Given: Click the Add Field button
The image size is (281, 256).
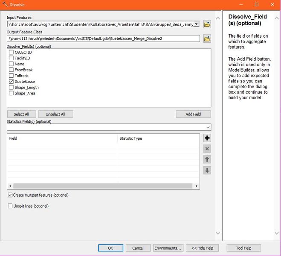Looking at the screenshot, I should [193, 114].
